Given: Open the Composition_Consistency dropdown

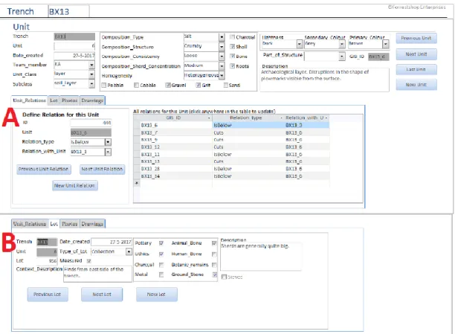Looking at the screenshot, I should pos(222,56).
